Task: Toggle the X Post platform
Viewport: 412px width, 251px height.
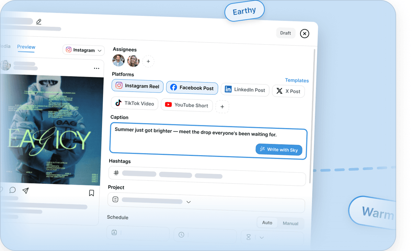Action: (288, 91)
